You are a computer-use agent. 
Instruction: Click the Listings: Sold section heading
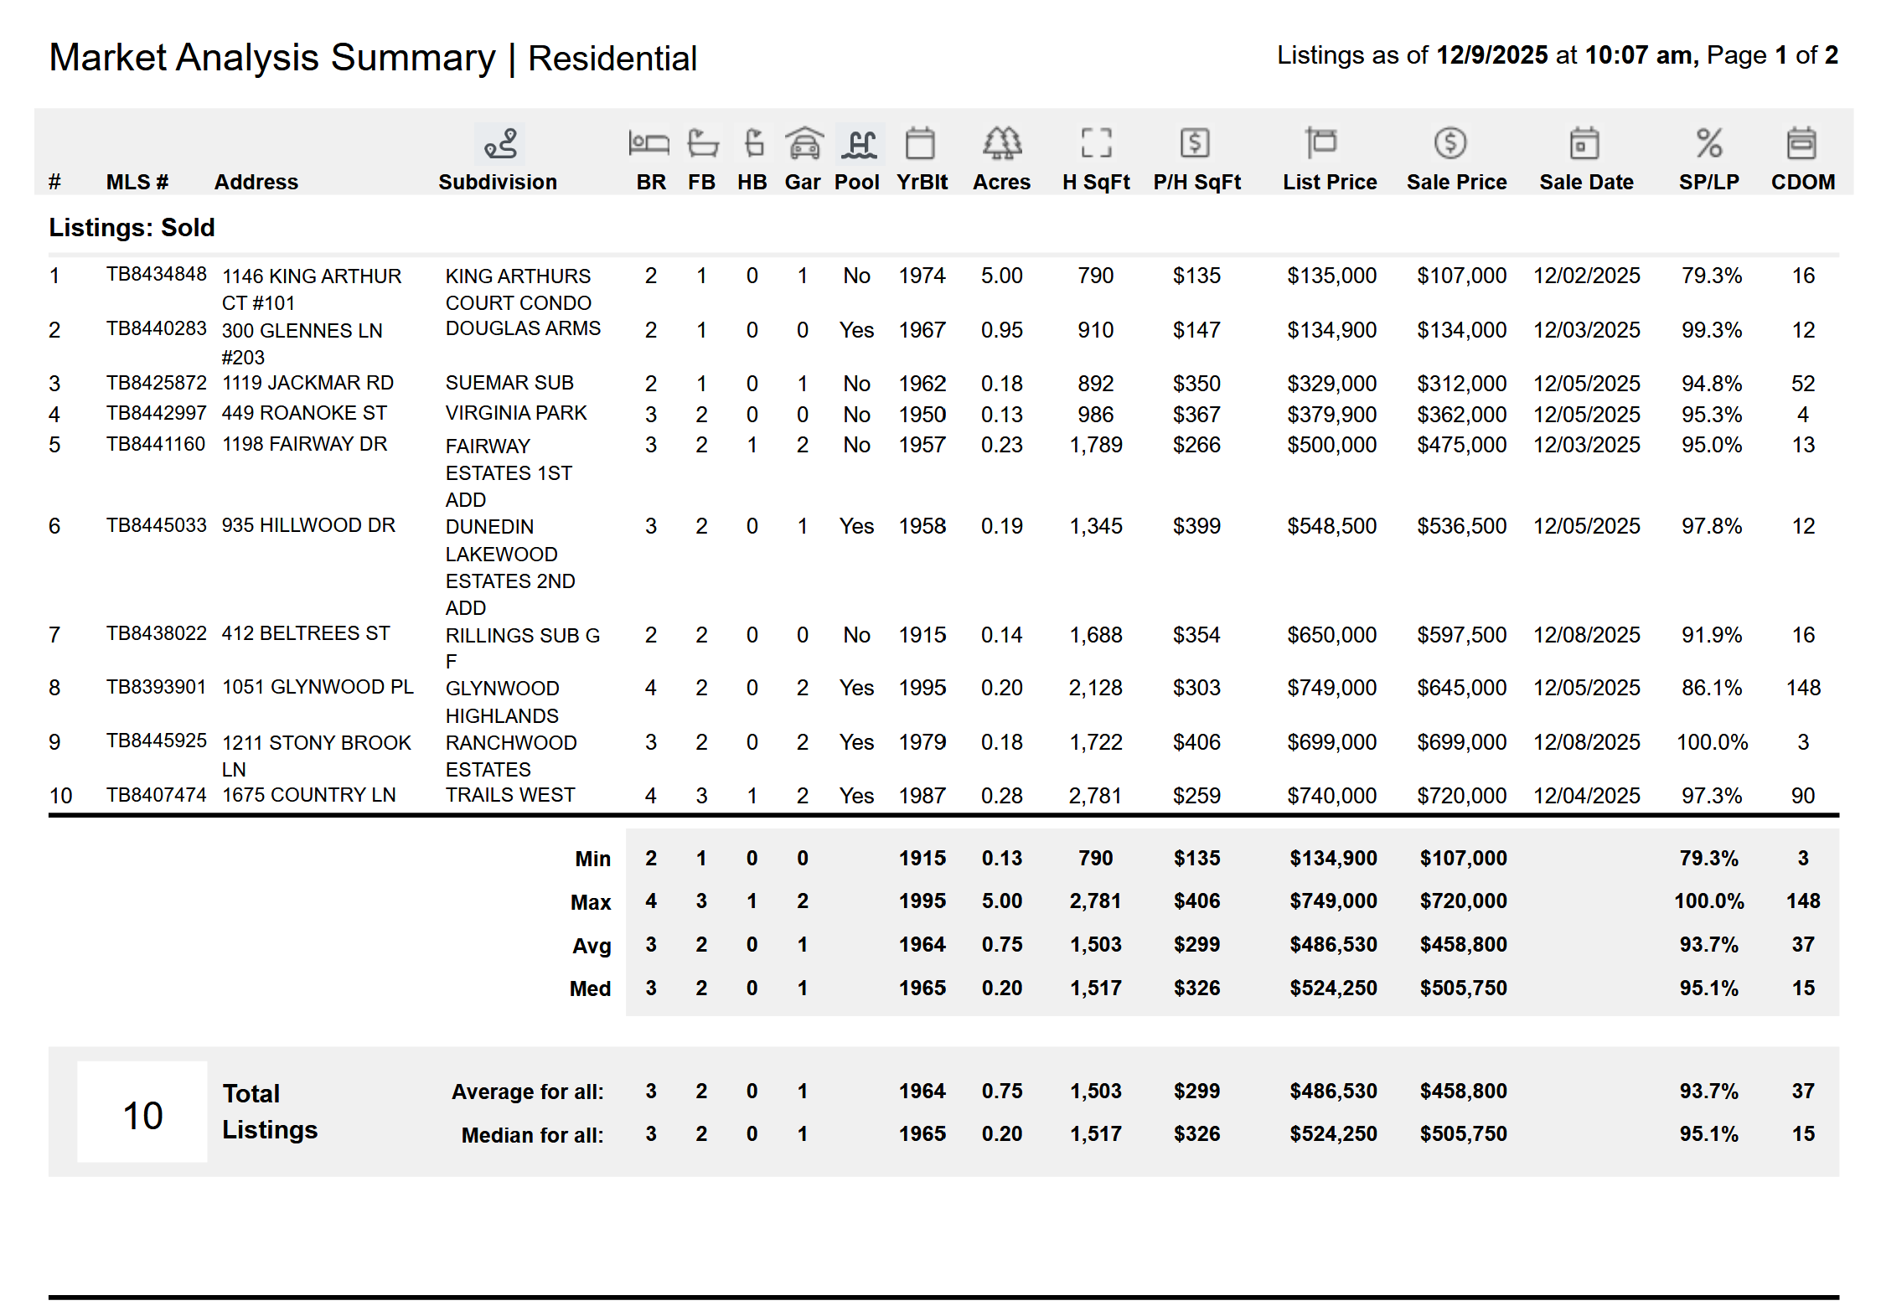[x=132, y=228]
